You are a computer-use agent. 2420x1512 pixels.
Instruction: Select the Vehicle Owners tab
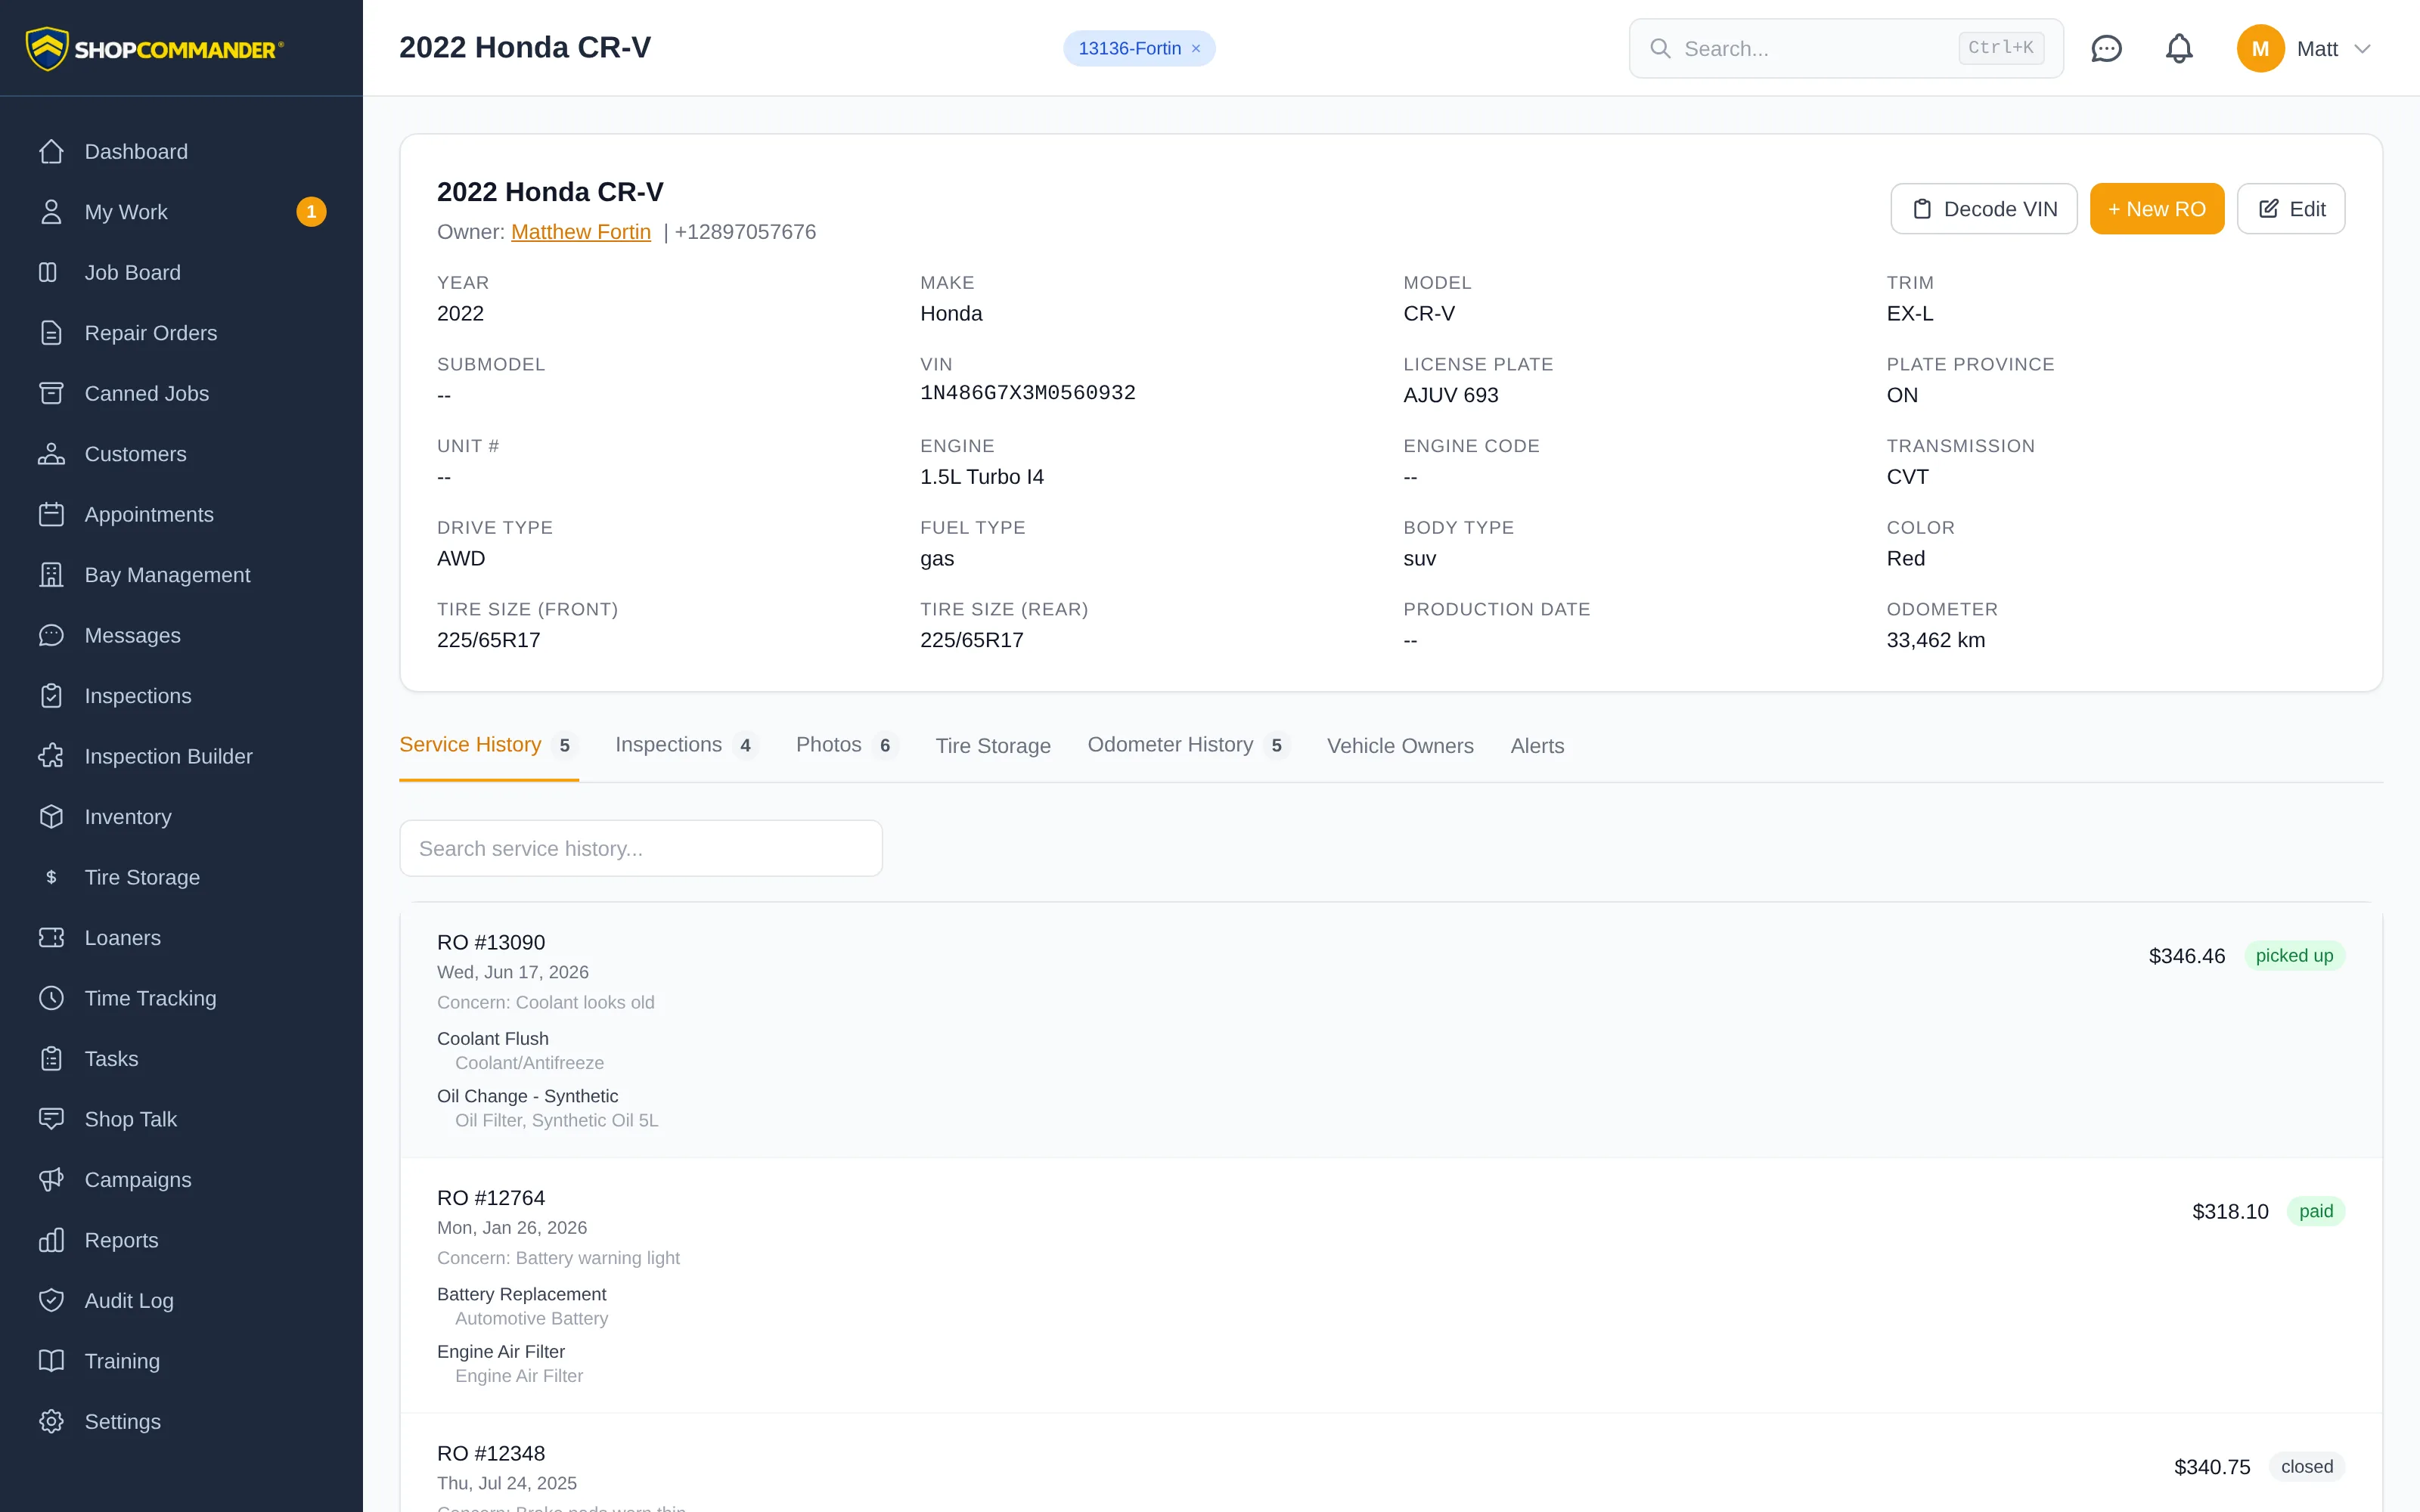[1400, 746]
